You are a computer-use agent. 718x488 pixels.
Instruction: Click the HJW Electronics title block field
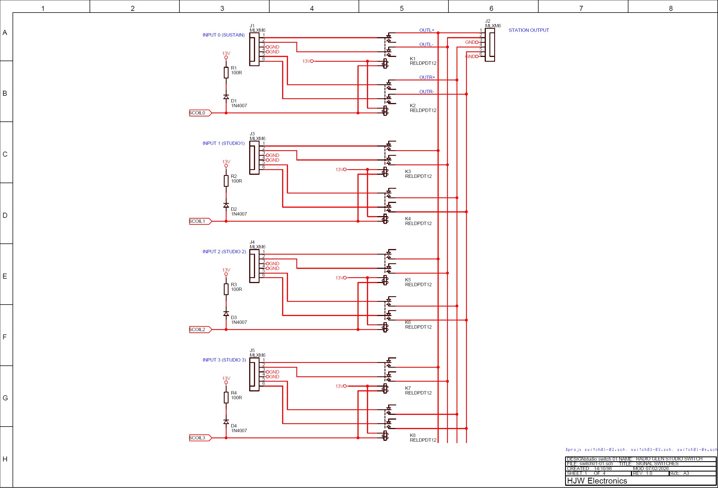point(597,481)
